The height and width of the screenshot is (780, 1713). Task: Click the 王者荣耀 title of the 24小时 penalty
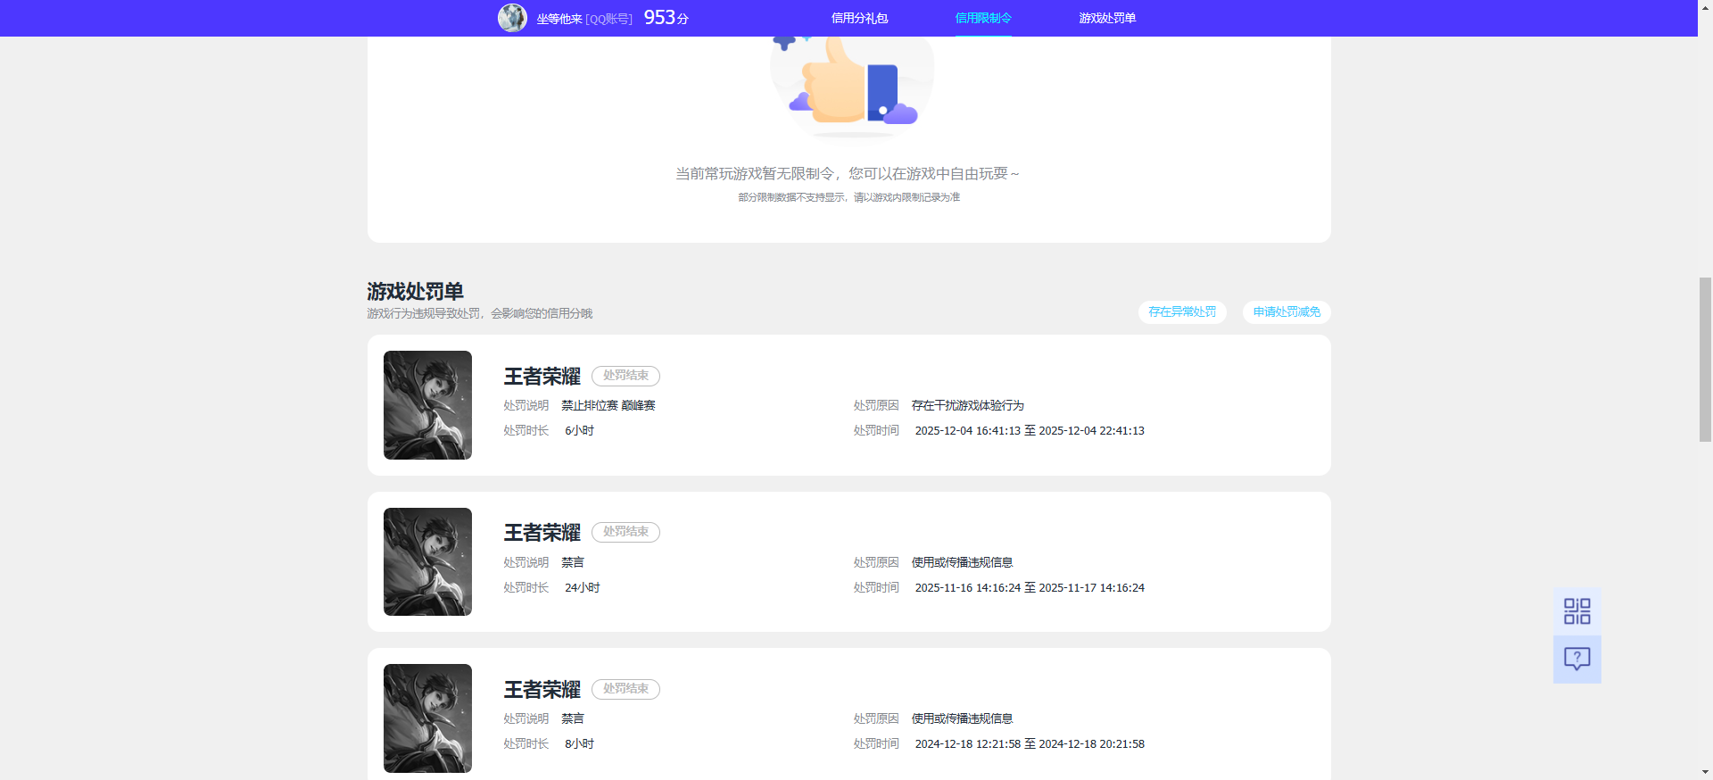click(542, 533)
